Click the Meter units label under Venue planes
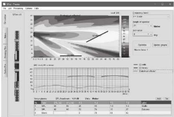The height and width of the screenshot is (117, 174). pos(95,99)
